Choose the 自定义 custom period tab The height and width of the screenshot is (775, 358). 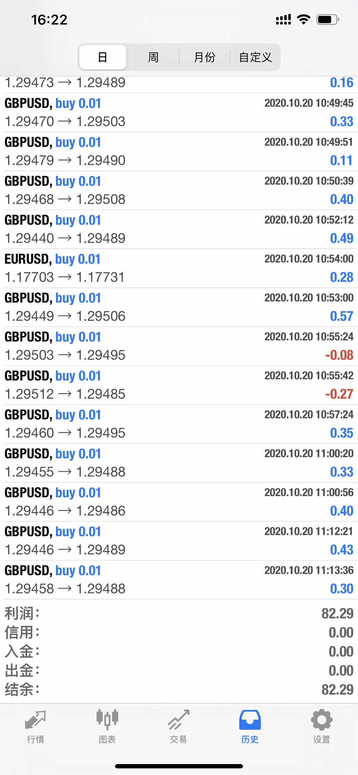[x=255, y=57]
